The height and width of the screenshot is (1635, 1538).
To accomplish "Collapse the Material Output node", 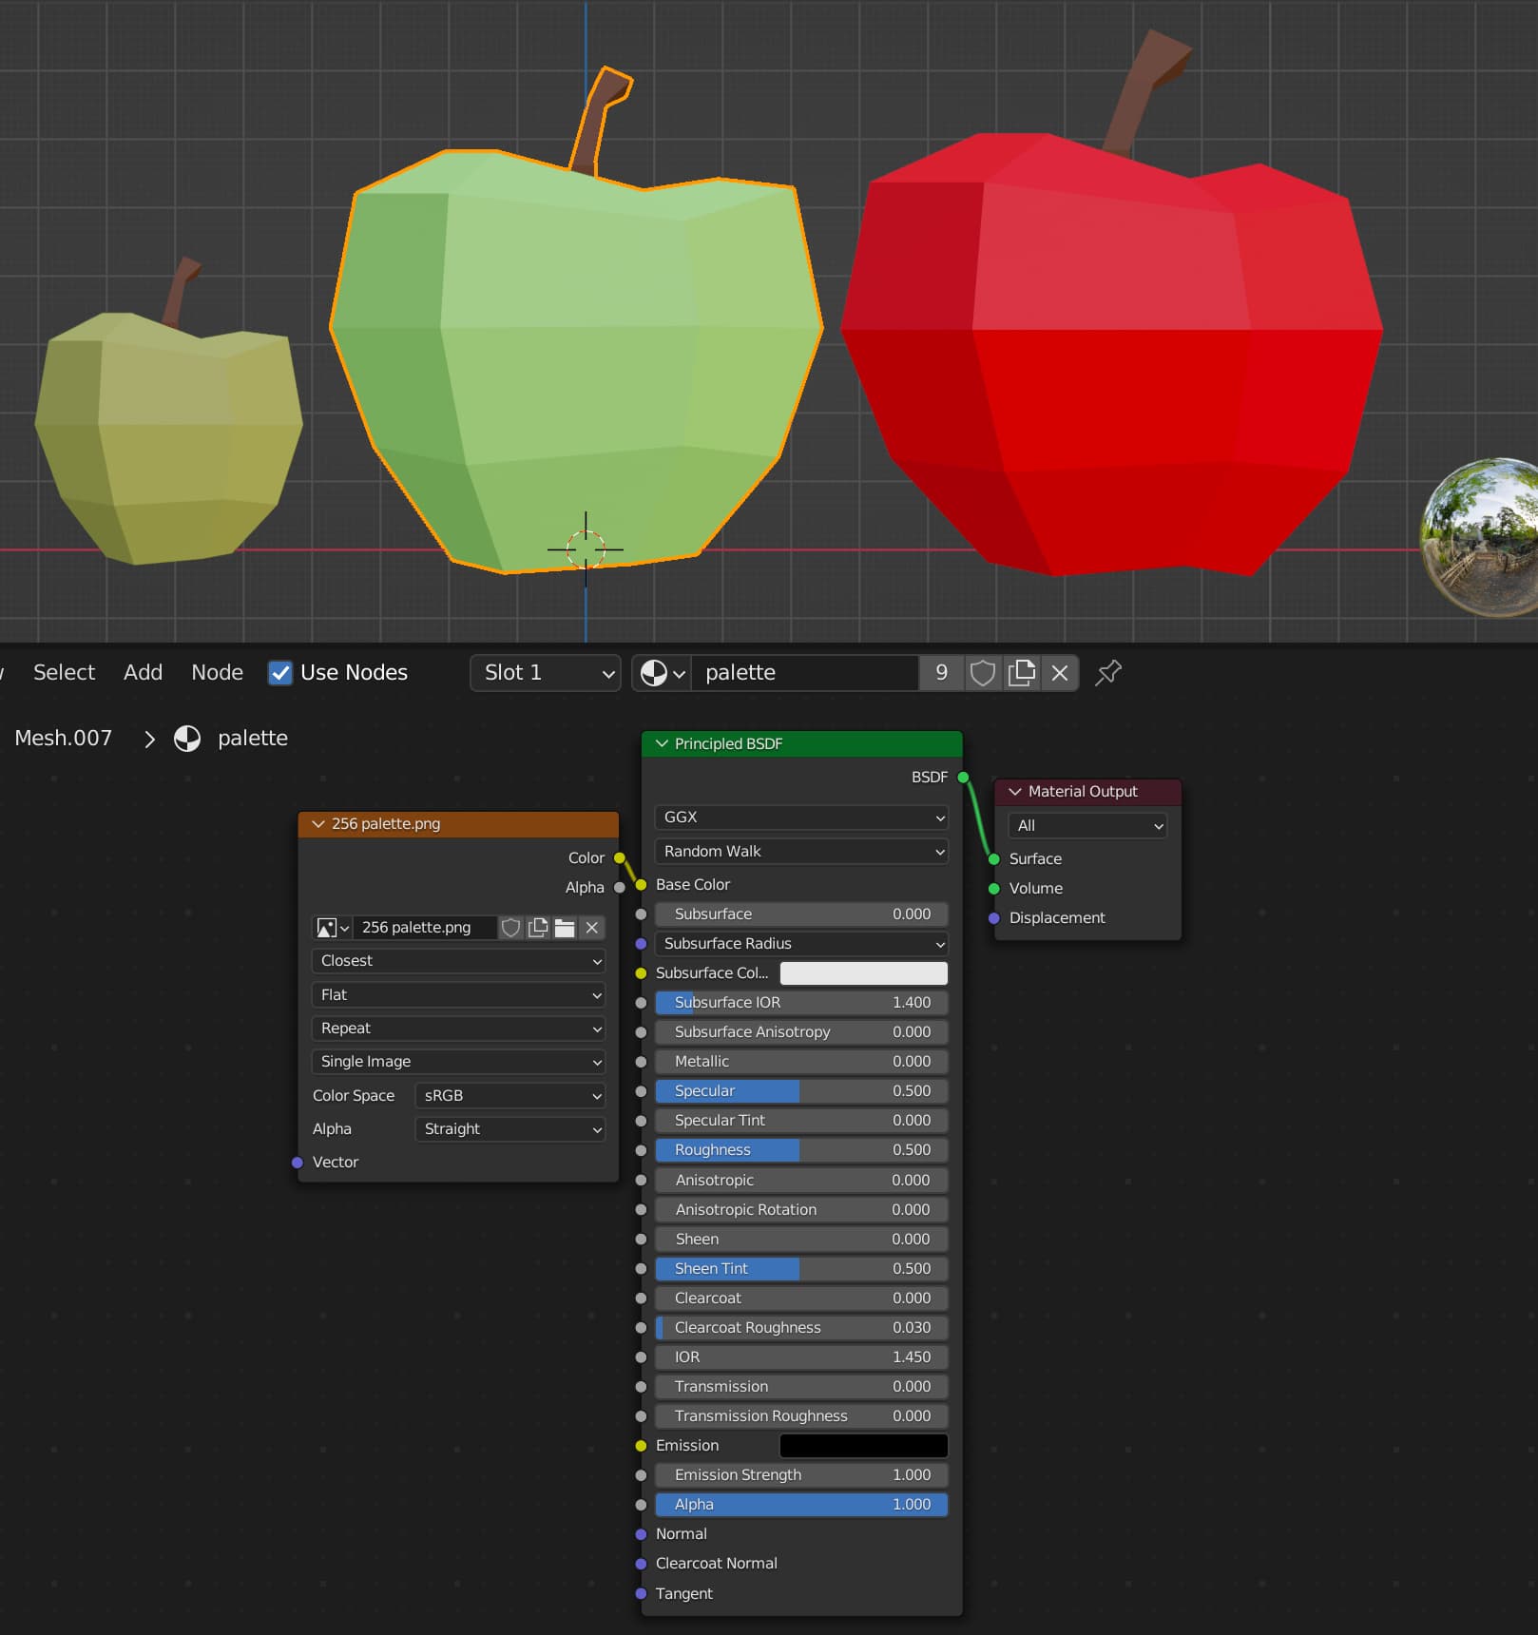I will click(1015, 791).
